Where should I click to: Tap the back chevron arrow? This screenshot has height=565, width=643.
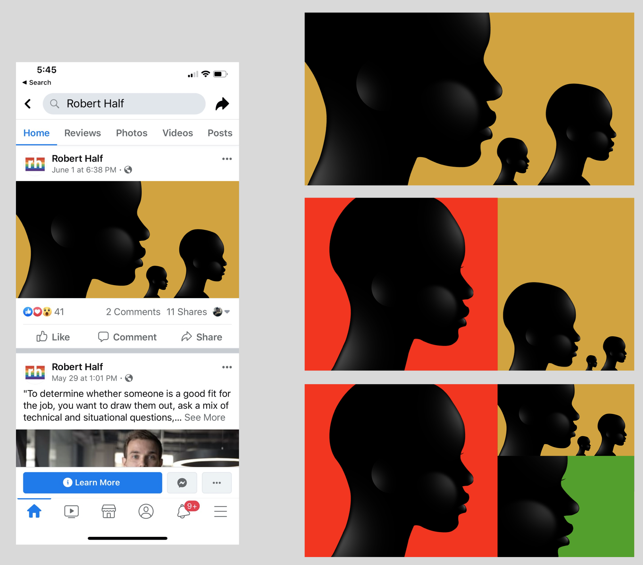tap(28, 104)
